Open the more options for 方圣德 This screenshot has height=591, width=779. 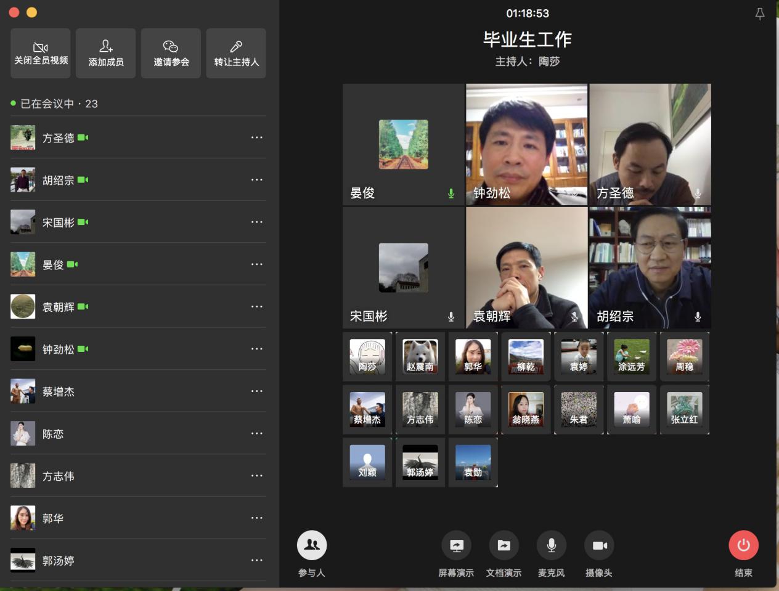tap(257, 137)
